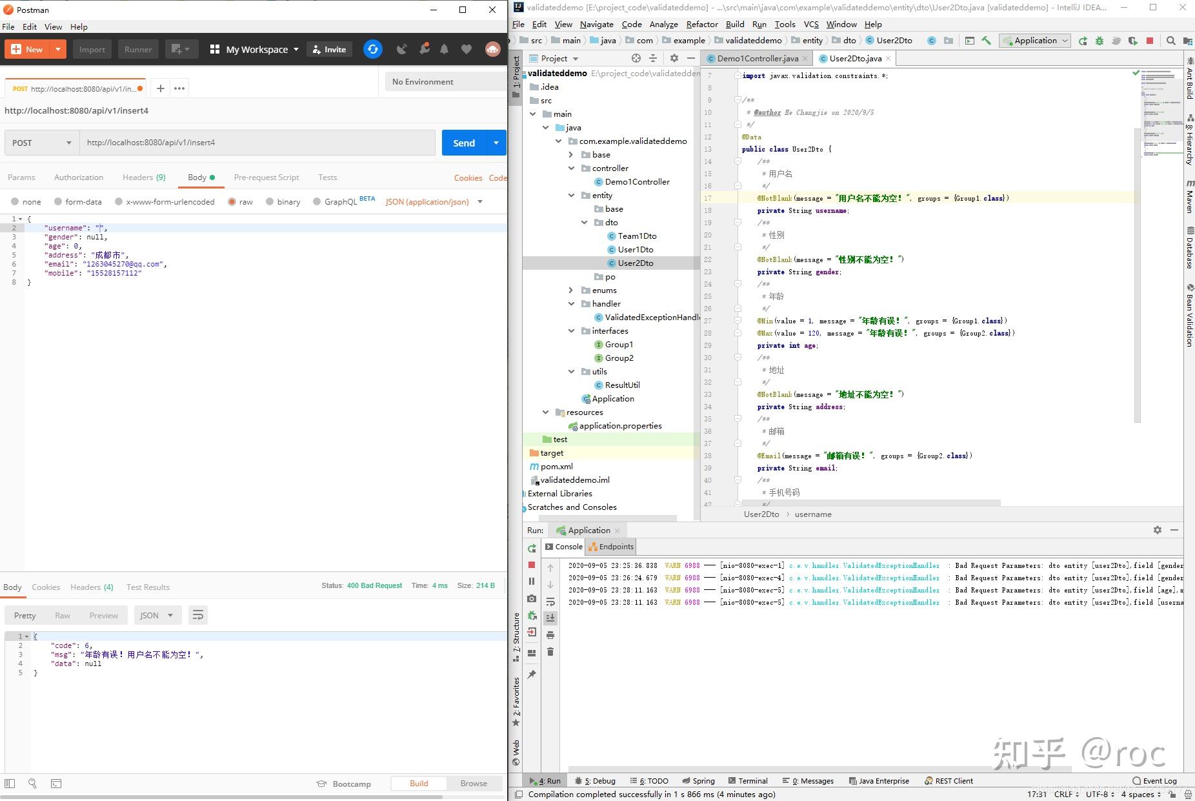The height and width of the screenshot is (801, 1195).
Task: Toggle soft-wrap in the console output
Action: 550,602
